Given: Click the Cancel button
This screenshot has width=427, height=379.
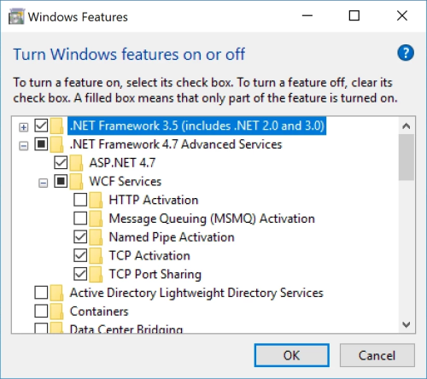Looking at the screenshot, I should point(377,355).
